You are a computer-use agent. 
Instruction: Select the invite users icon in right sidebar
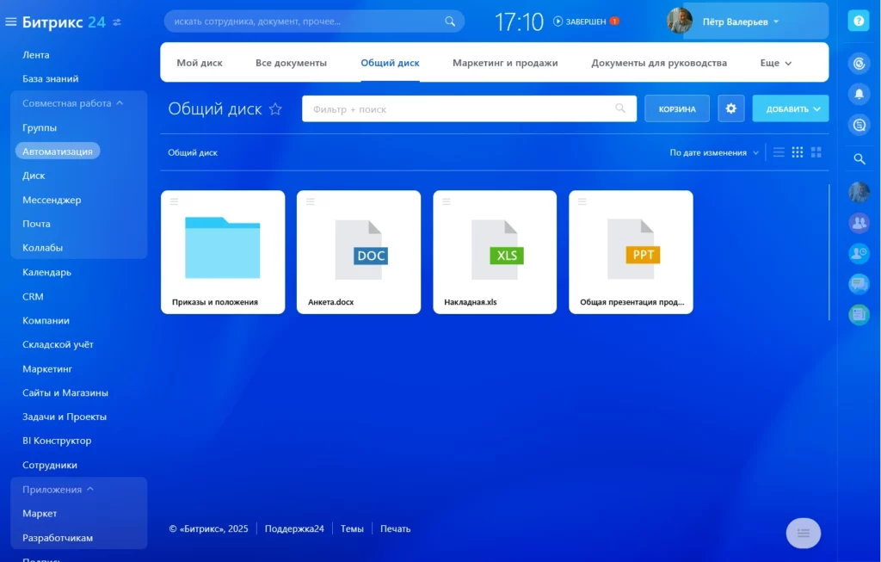point(859,253)
